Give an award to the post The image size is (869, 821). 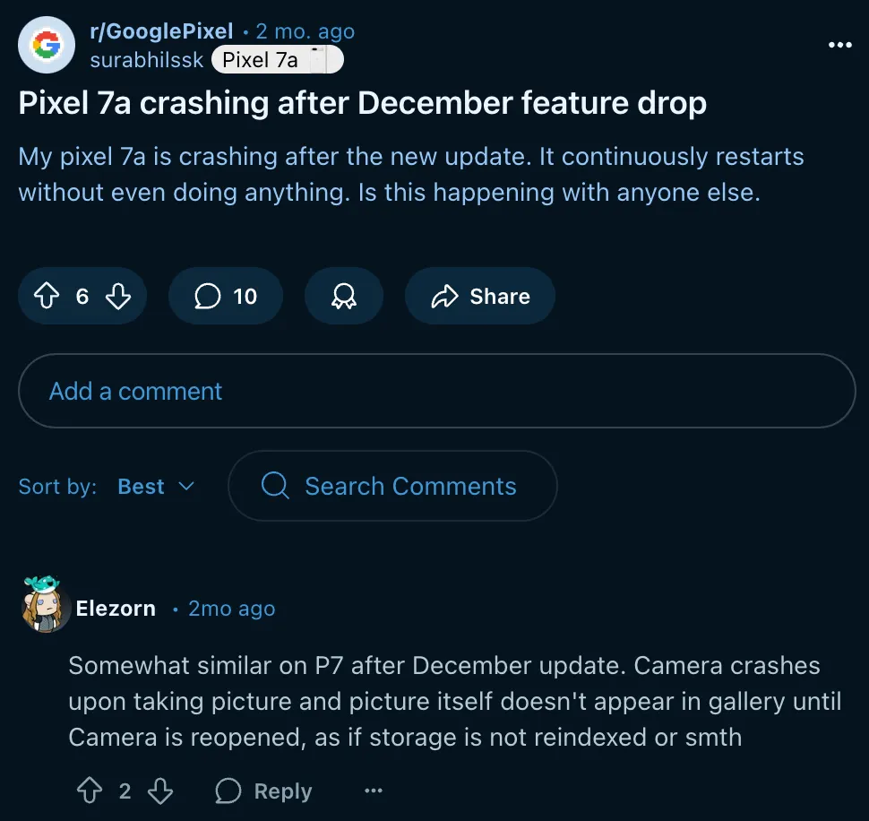pos(343,297)
